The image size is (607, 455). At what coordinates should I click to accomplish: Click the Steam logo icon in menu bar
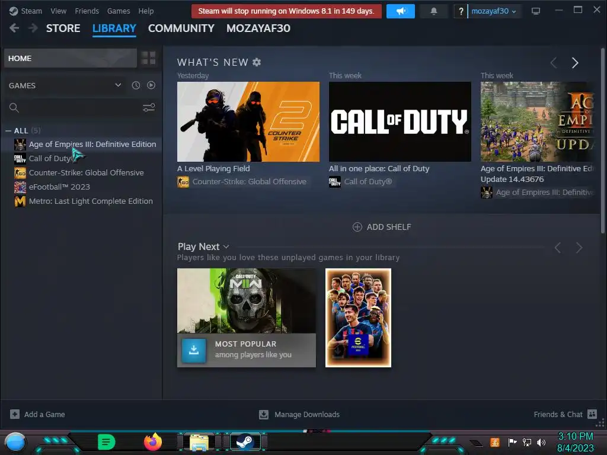click(14, 11)
